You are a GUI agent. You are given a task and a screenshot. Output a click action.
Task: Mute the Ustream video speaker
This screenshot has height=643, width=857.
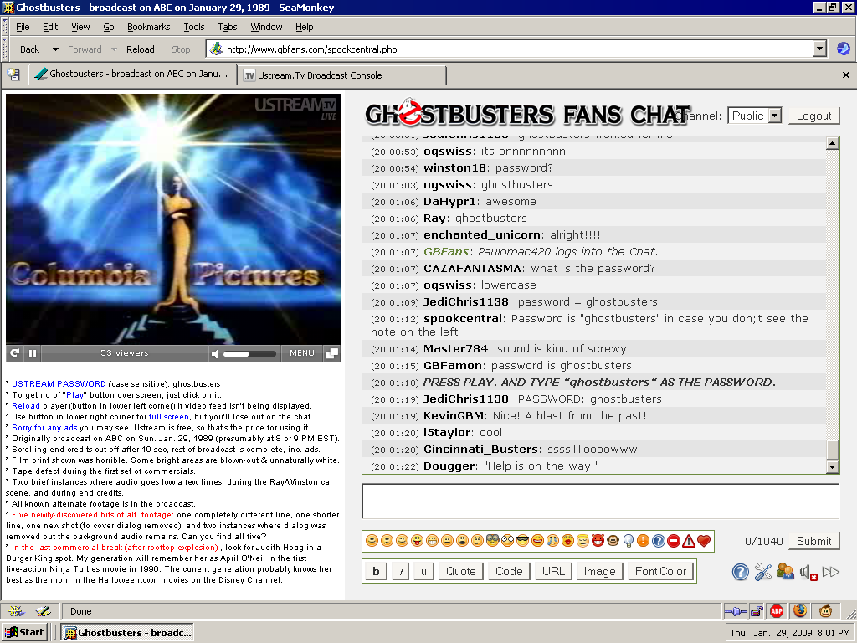pos(215,354)
